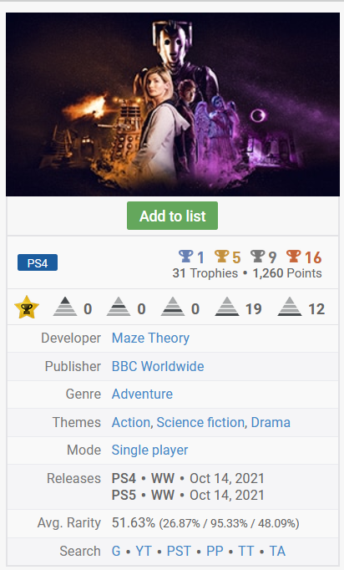This screenshot has width=344, height=570.
Task: Select the Science fiction theme link
Action: pos(200,422)
